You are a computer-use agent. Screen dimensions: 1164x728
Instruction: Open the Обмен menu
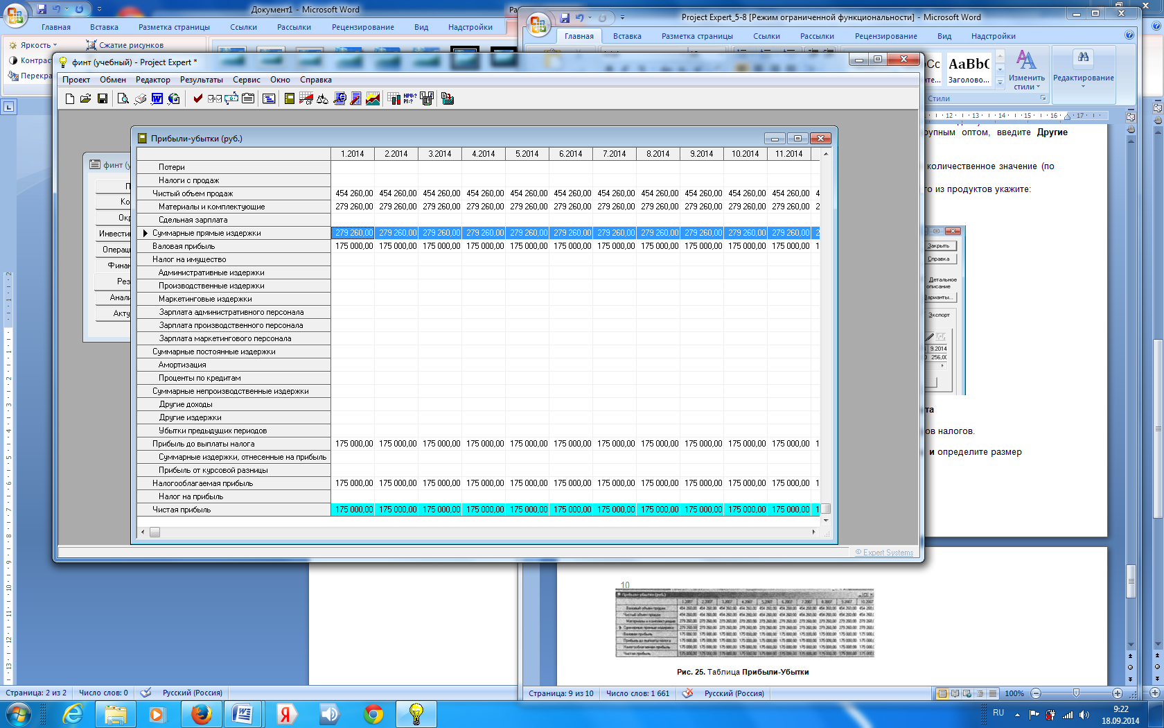(x=113, y=80)
